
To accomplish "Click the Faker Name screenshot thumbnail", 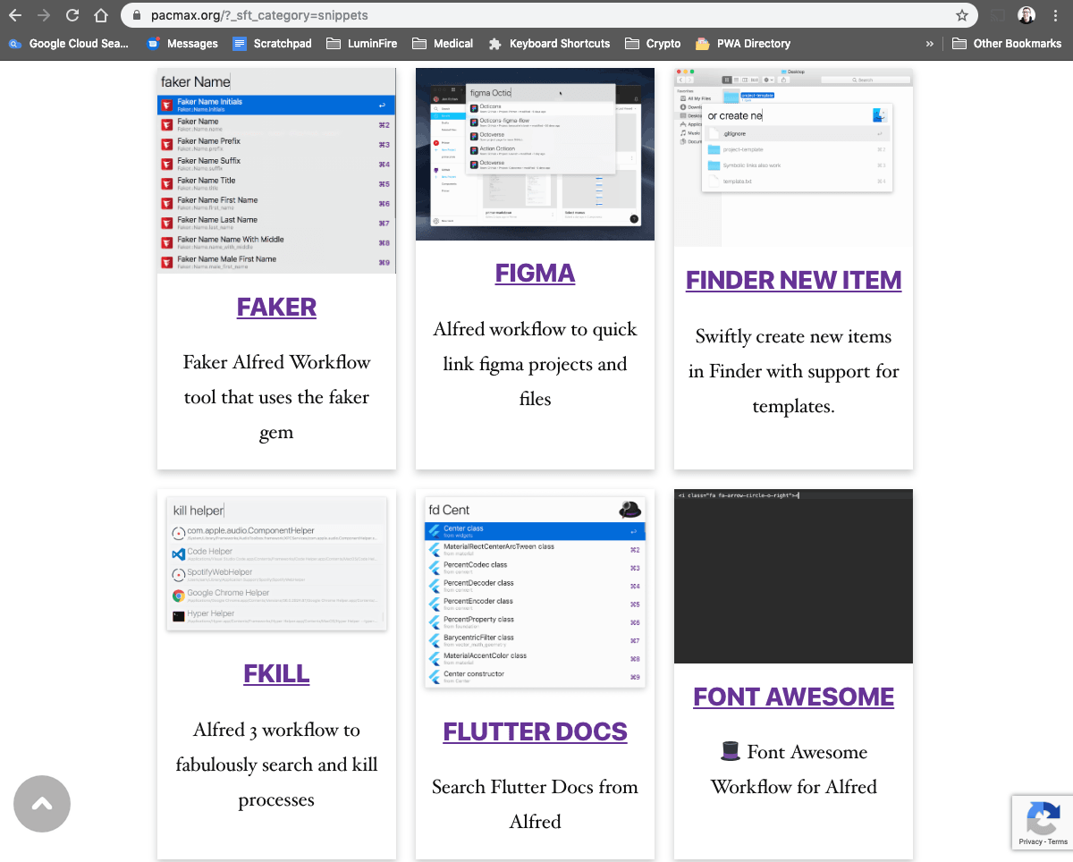I will point(276,171).
